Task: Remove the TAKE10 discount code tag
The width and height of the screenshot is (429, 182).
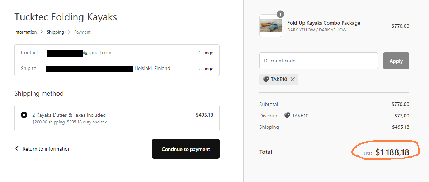Action: click(293, 79)
